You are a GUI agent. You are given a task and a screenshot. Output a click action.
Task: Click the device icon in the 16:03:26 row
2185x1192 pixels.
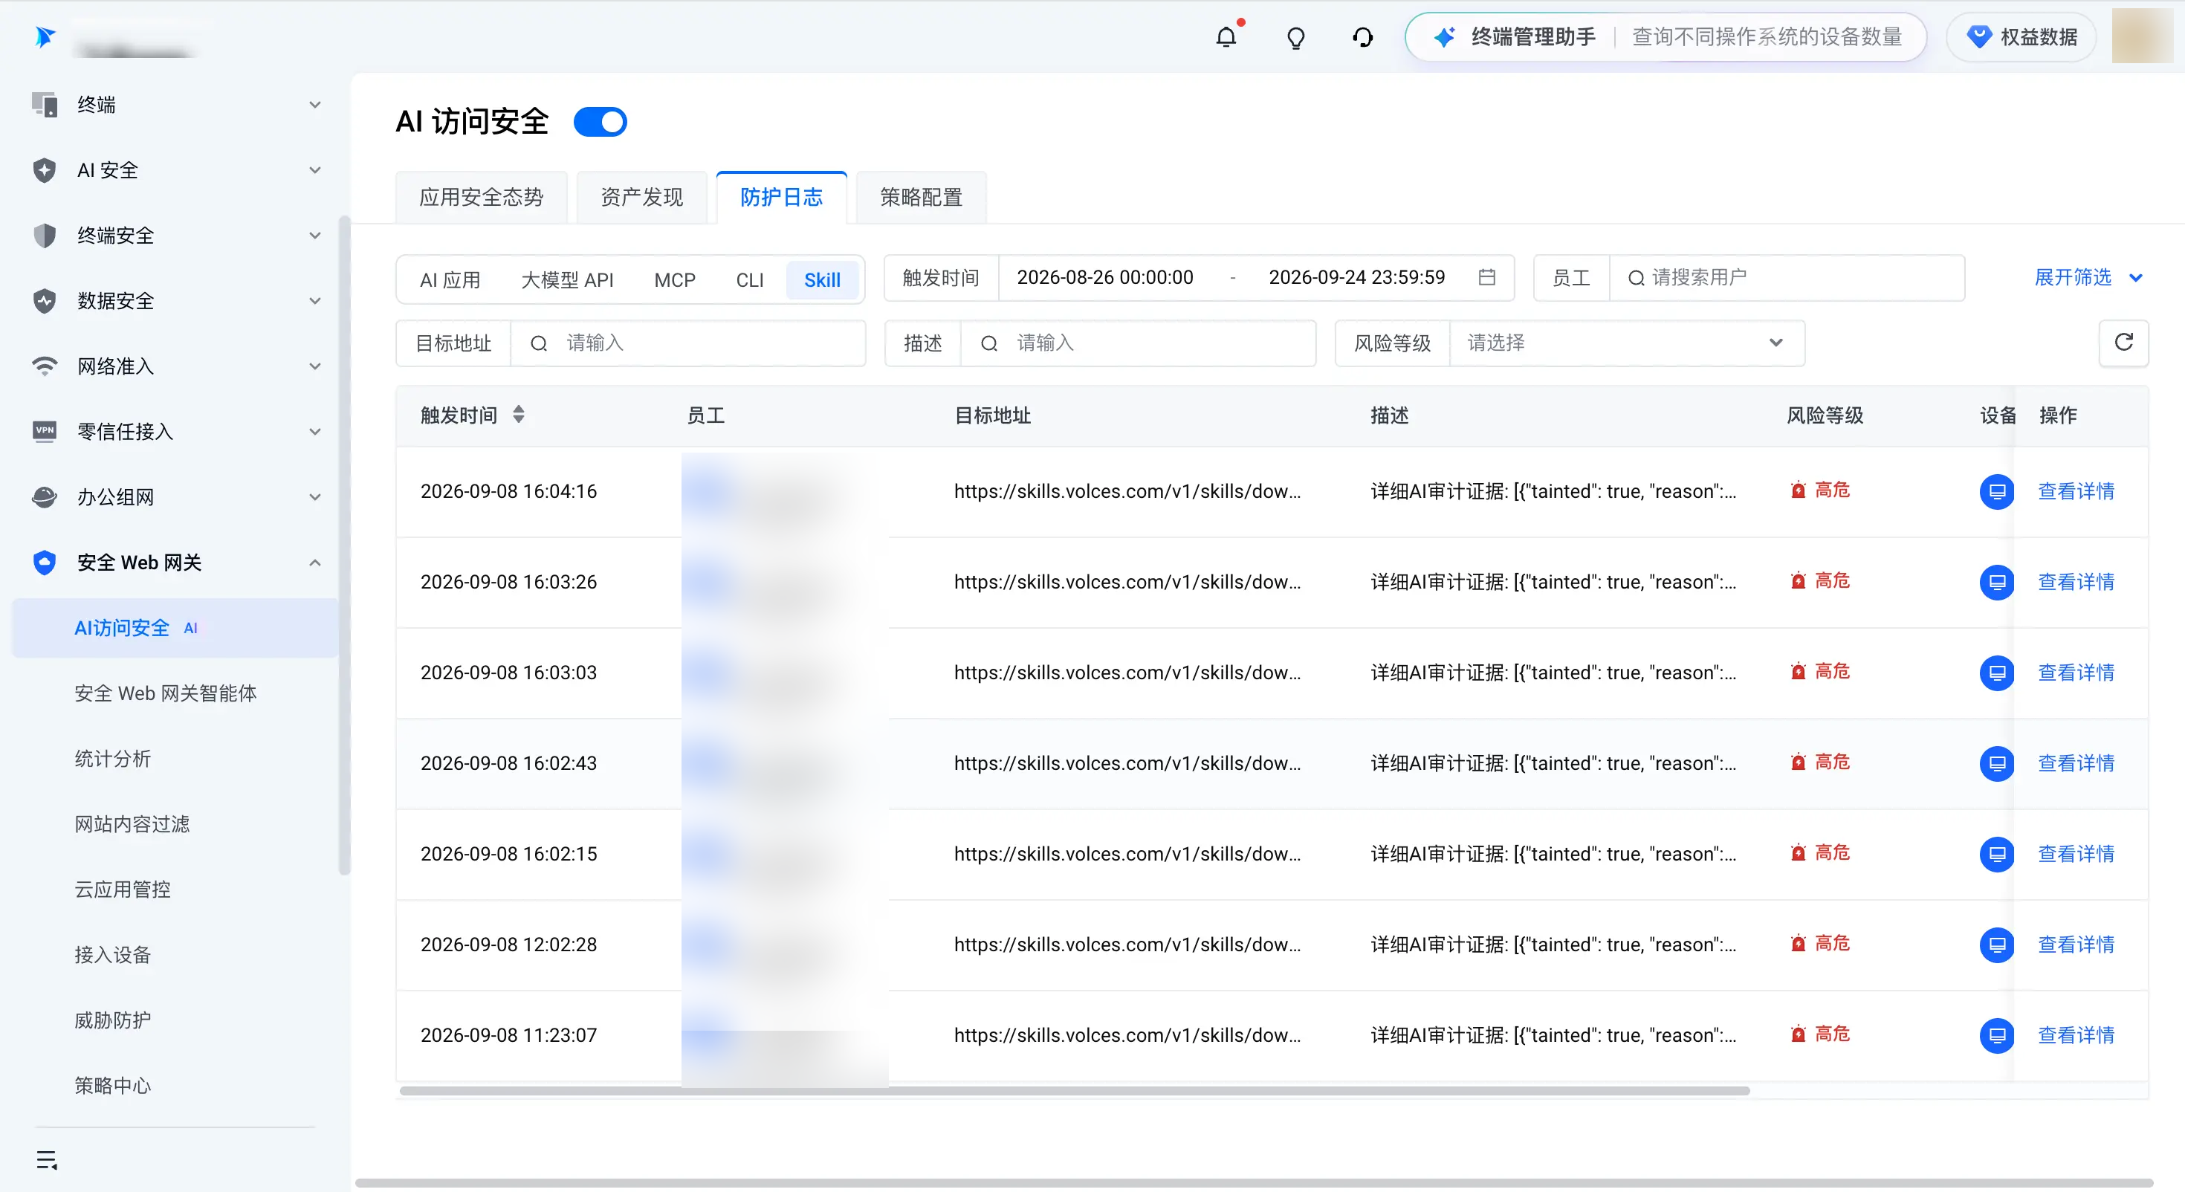(1997, 582)
